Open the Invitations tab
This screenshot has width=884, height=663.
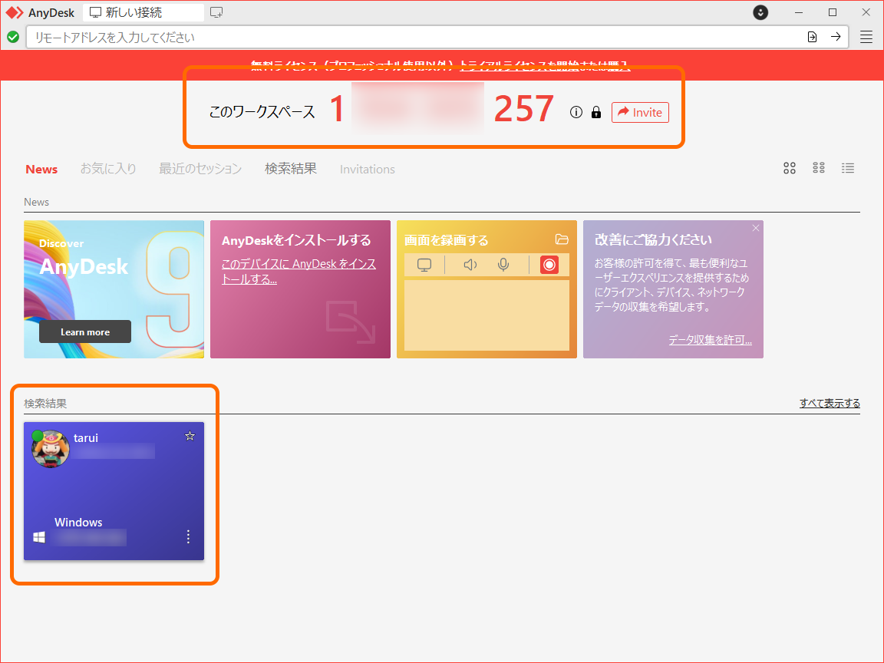coord(367,169)
